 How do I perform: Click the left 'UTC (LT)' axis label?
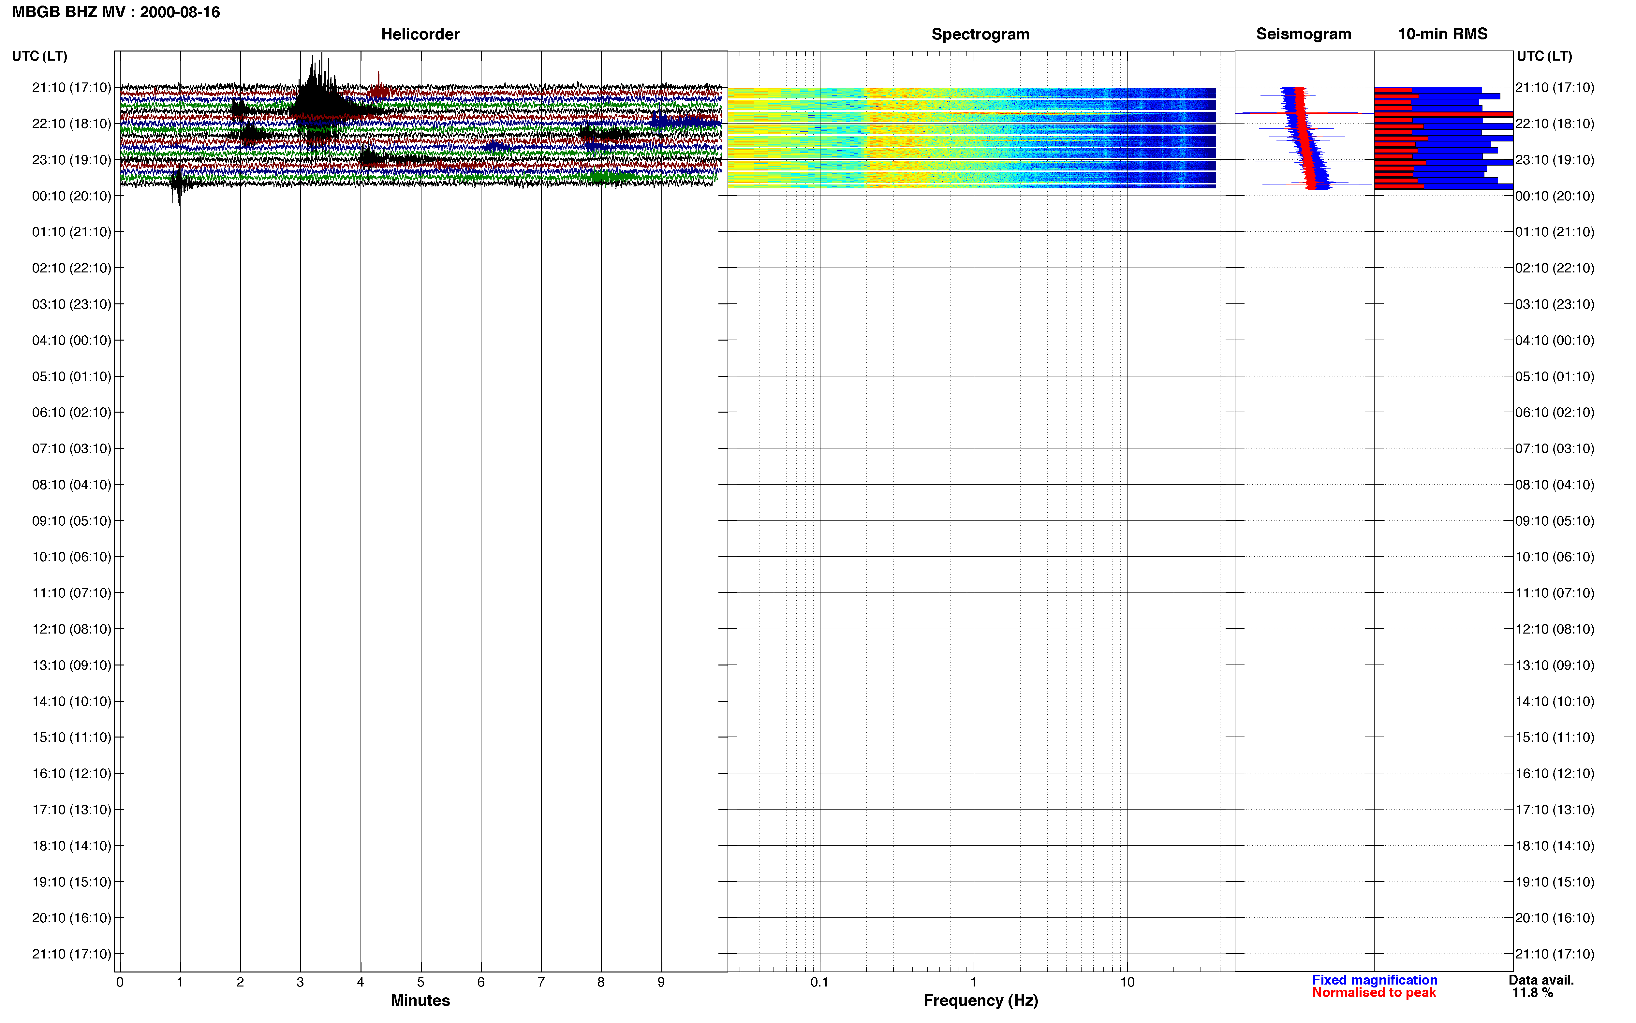click(39, 56)
